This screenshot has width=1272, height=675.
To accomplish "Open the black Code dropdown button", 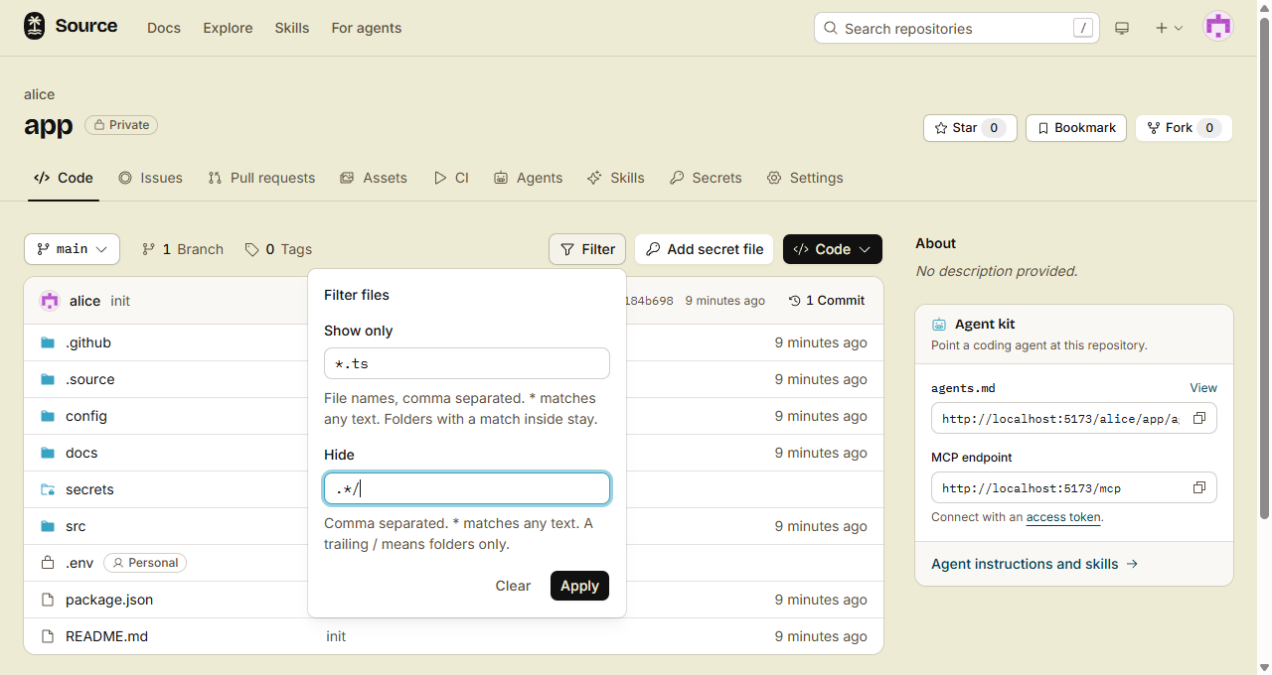I will pyautogui.click(x=833, y=249).
